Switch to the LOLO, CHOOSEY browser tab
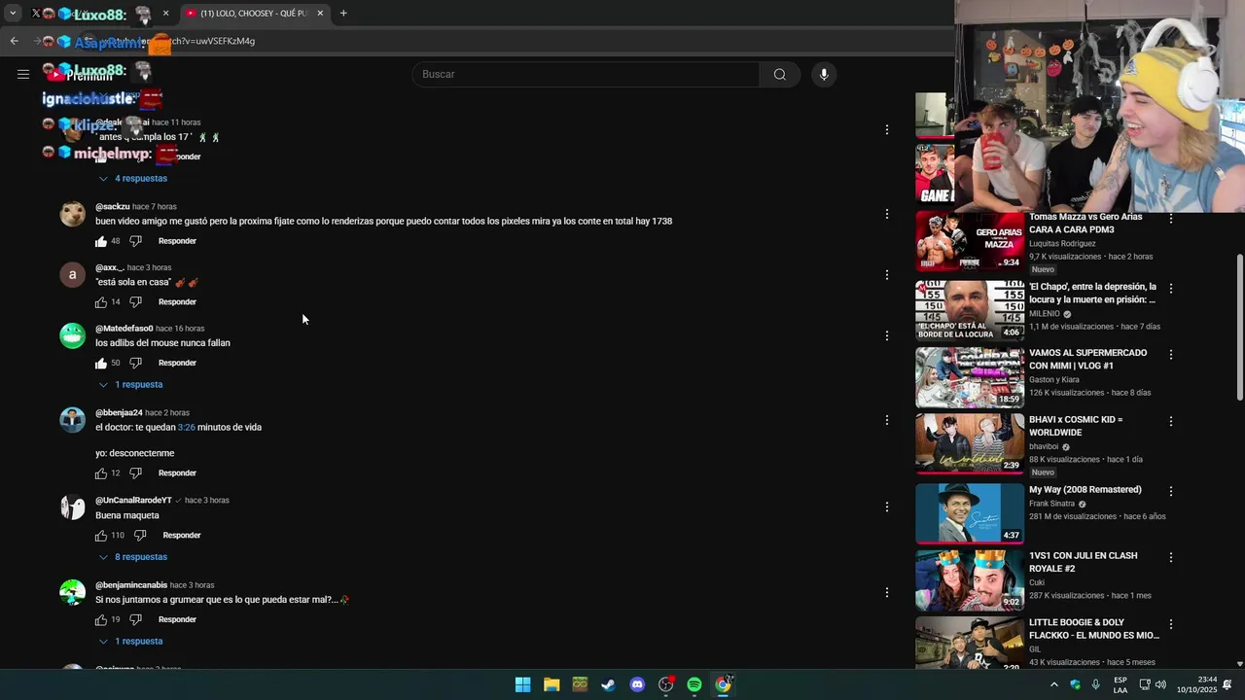 [253, 14]
